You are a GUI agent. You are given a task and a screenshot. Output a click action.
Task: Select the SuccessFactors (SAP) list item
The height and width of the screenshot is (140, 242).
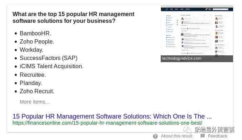point(48,58)
